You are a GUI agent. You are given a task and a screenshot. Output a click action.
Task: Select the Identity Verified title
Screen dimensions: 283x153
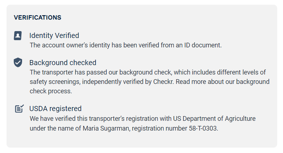[x=54, y=35]
